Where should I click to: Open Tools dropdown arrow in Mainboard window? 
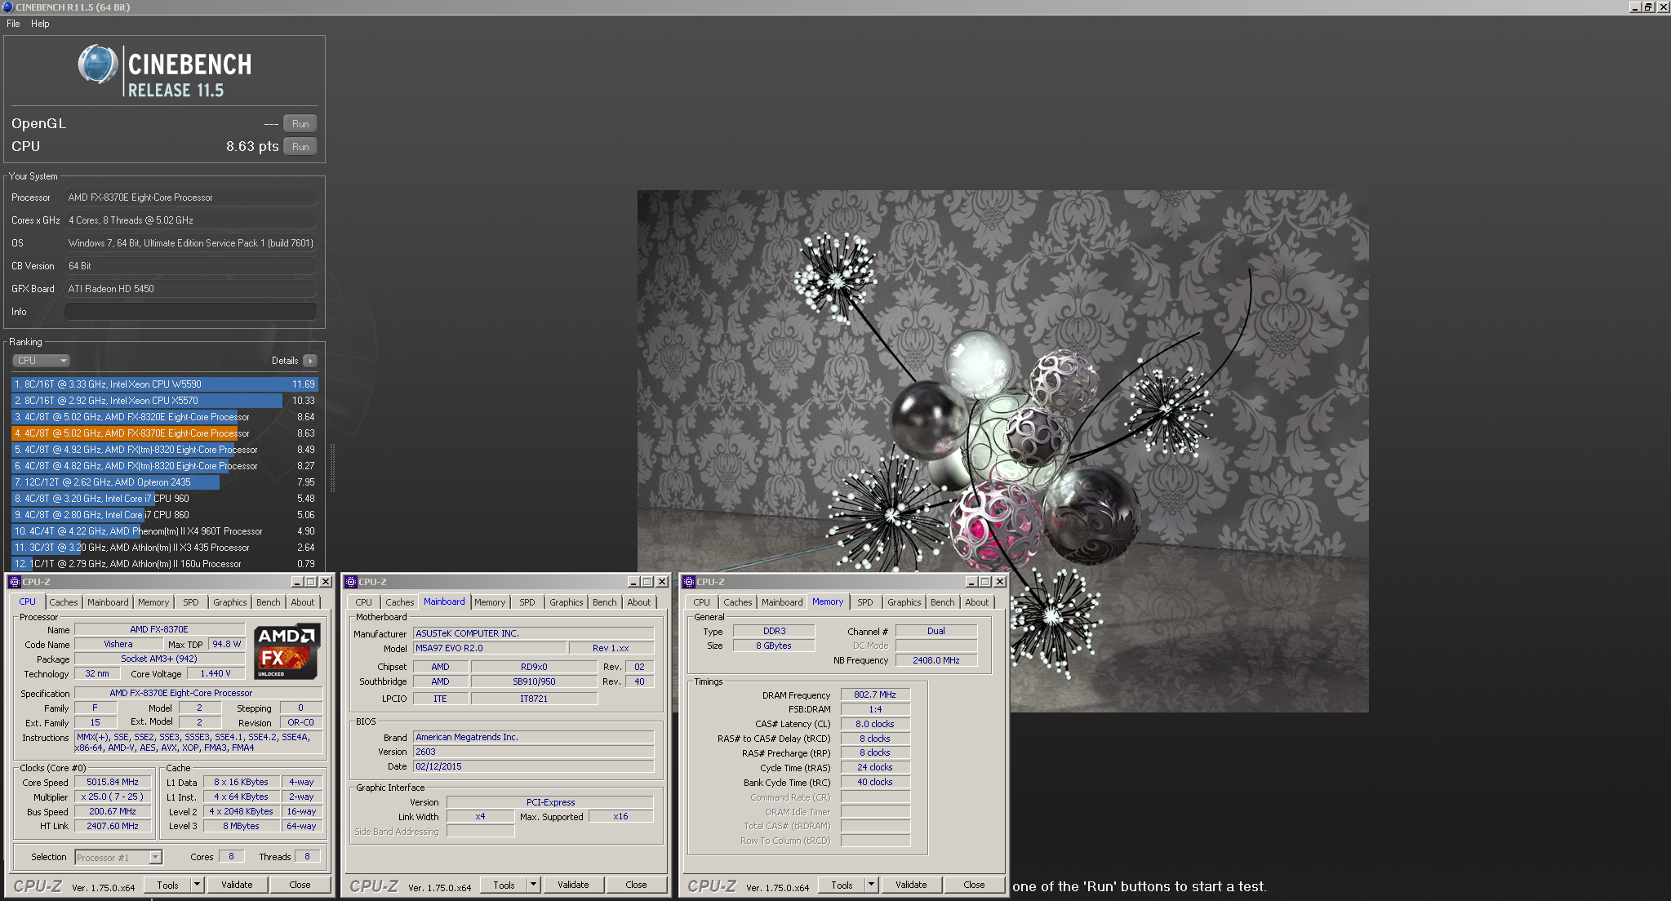point(533,885)
